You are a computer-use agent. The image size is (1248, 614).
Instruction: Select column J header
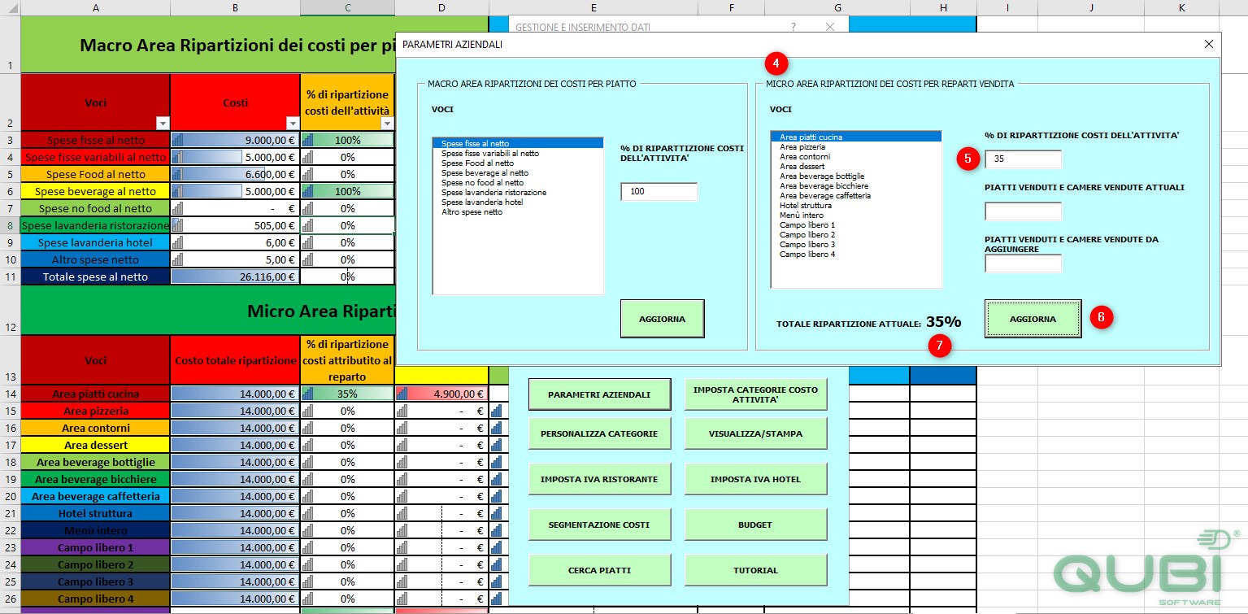[1090, 7]
